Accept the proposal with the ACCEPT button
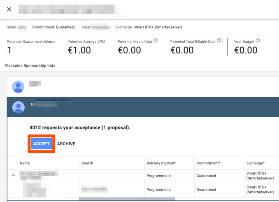Viewport: 279px width, 202px height. tap(41, 144)
